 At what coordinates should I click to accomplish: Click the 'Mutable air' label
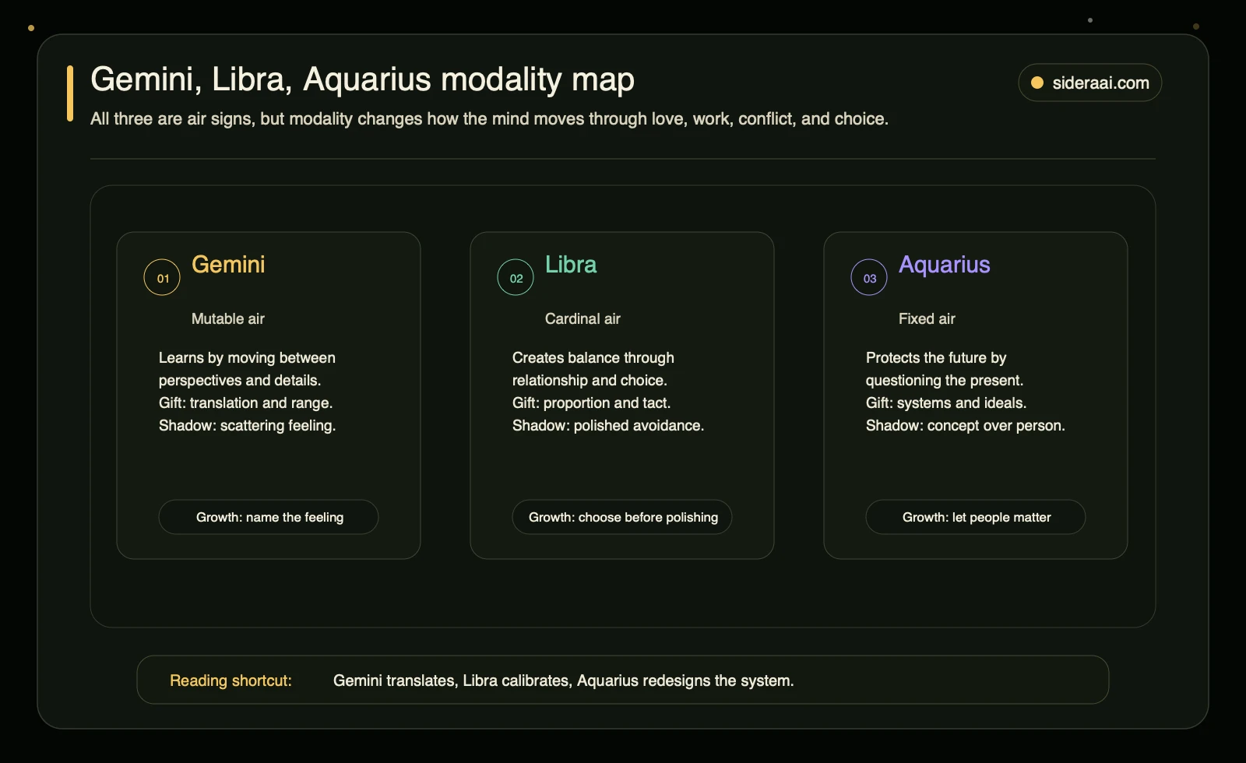point(228,318)
